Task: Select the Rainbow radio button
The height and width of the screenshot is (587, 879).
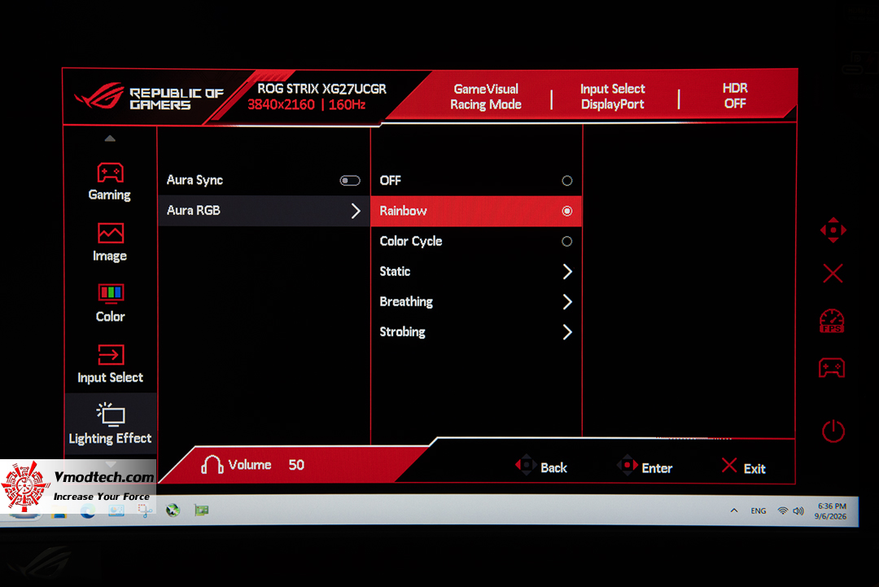Action: [x=566, y=211]
